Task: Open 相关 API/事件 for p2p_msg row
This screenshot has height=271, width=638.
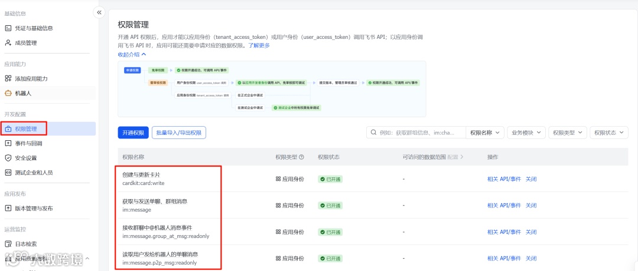Action: (x=504, y=259)
